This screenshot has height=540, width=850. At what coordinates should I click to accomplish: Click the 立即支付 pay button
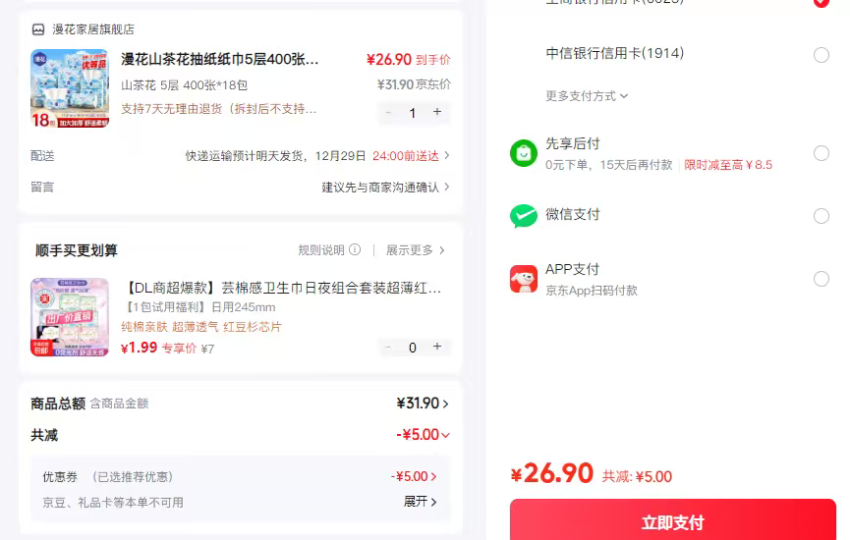[x=672, y=522]
